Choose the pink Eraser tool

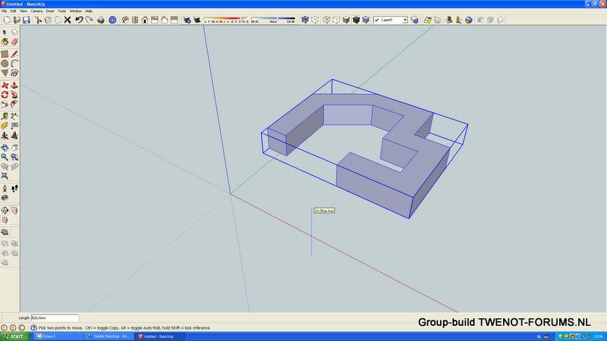(14, 42)
